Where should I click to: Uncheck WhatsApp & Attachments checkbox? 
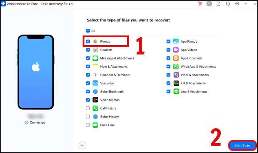(168, 66)
